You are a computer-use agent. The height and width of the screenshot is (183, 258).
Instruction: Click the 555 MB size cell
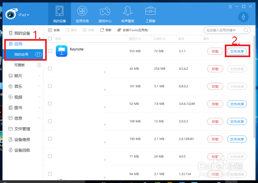135,51
